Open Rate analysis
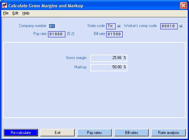Viewport: 189px width, 140px height. [x=169, y=133]
